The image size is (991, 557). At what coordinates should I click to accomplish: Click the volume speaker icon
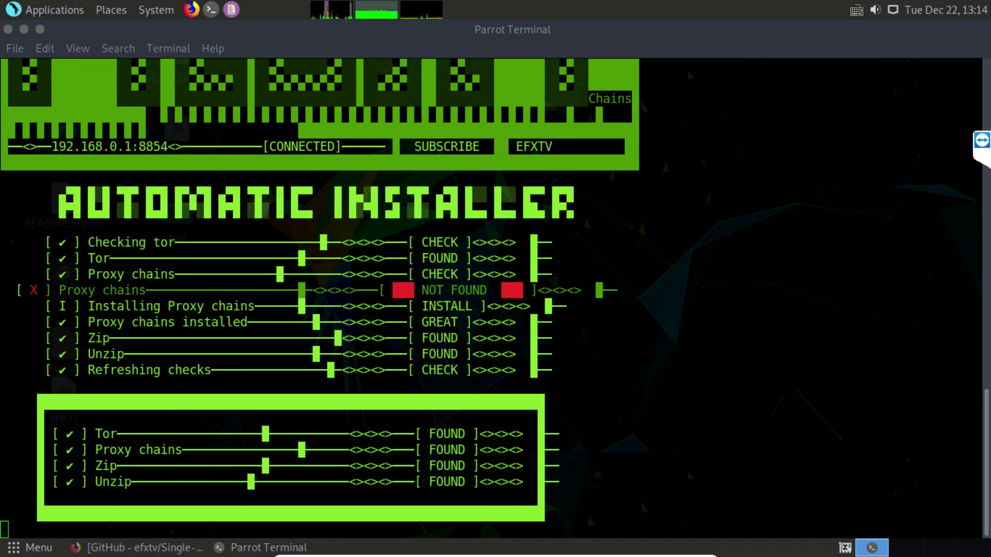(875, 10)
